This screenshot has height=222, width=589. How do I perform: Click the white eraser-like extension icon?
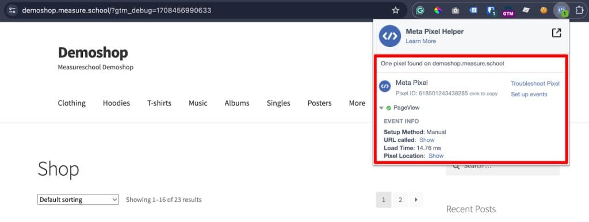point(526,10)
